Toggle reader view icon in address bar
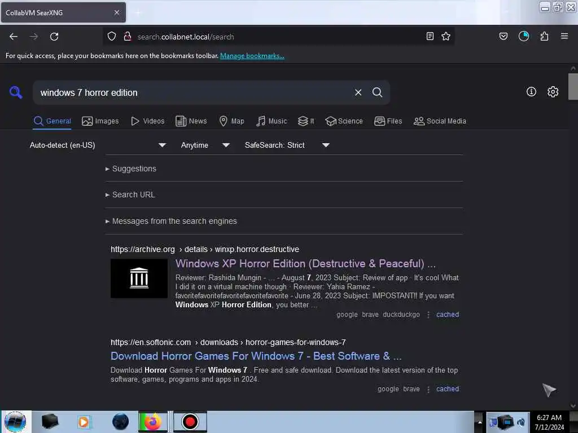 (430, 36)
